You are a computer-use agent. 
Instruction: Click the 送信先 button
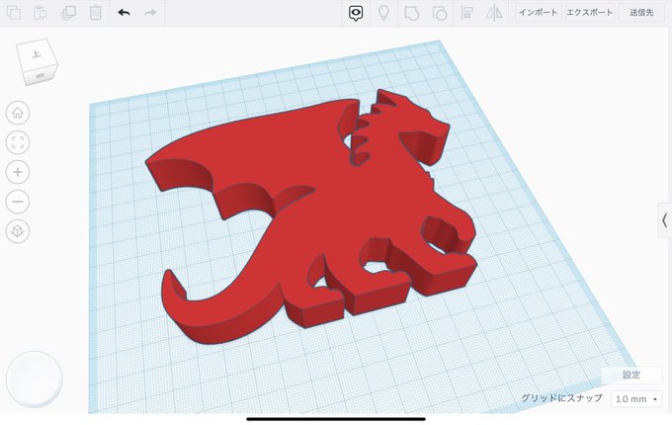pyautogui.click(x=641, y=13)
